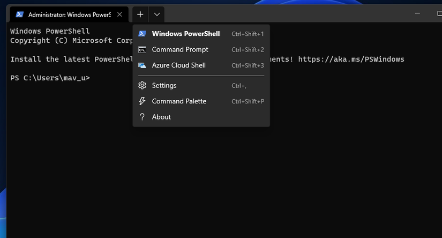Screen dimensions: 442x238
Task: Choose Windows PowerShell from dropdown menu
Action: 201,34
